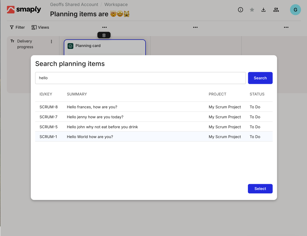Open Delivery progress row options menu
The image size is (307, 236).
51,42
